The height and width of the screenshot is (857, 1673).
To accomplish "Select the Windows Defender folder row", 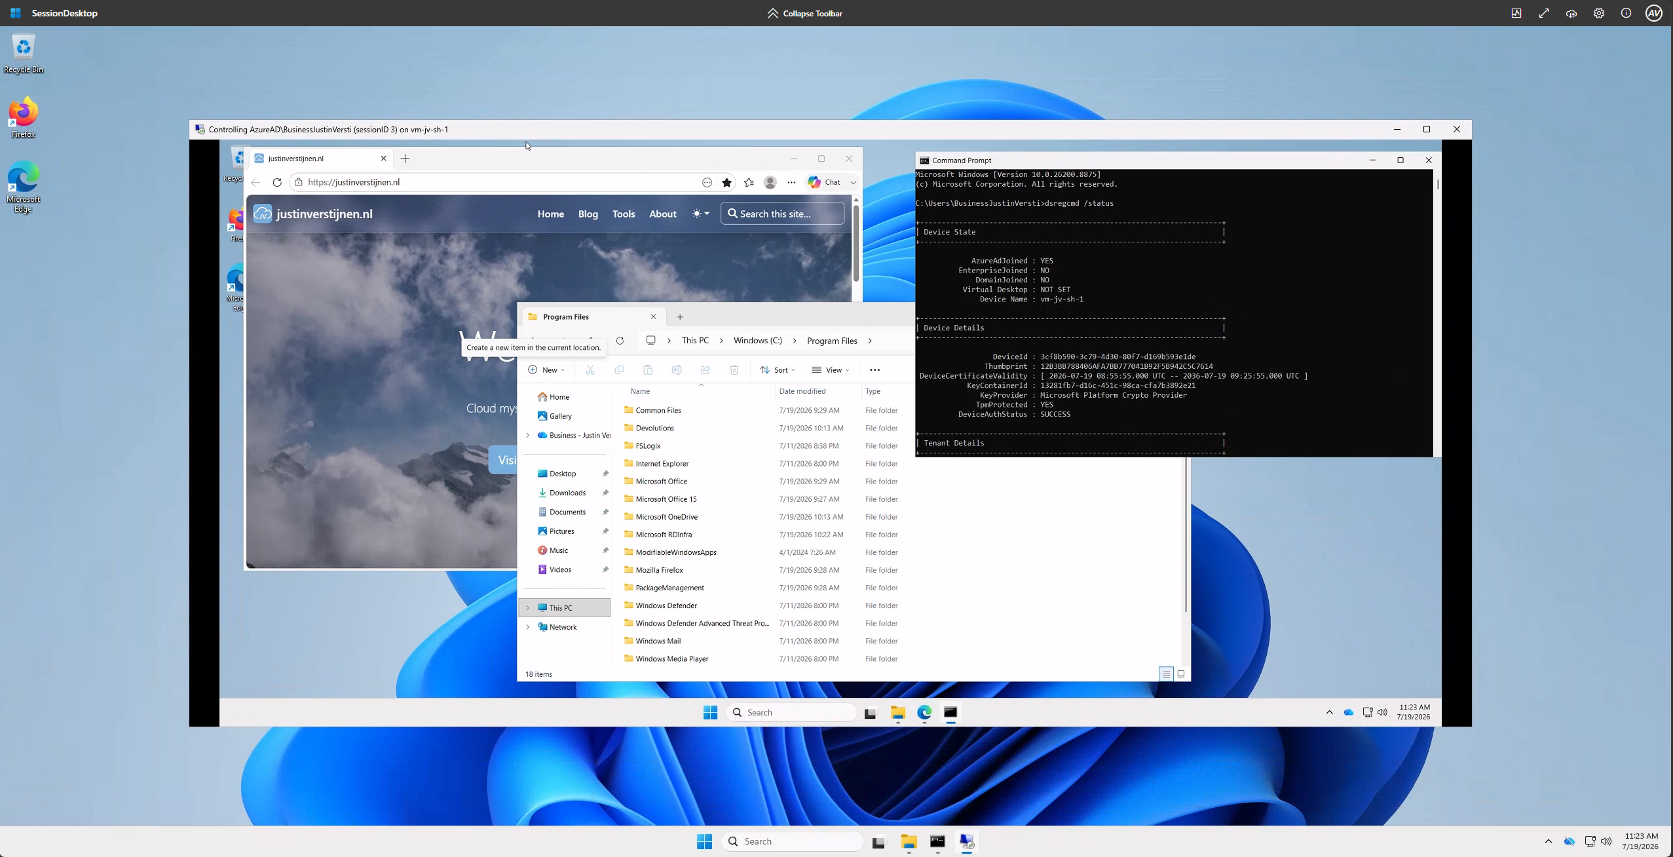I will (763, 605).
